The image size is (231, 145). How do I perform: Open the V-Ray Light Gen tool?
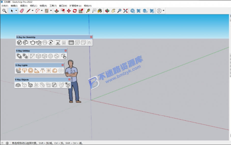[18, 70]
